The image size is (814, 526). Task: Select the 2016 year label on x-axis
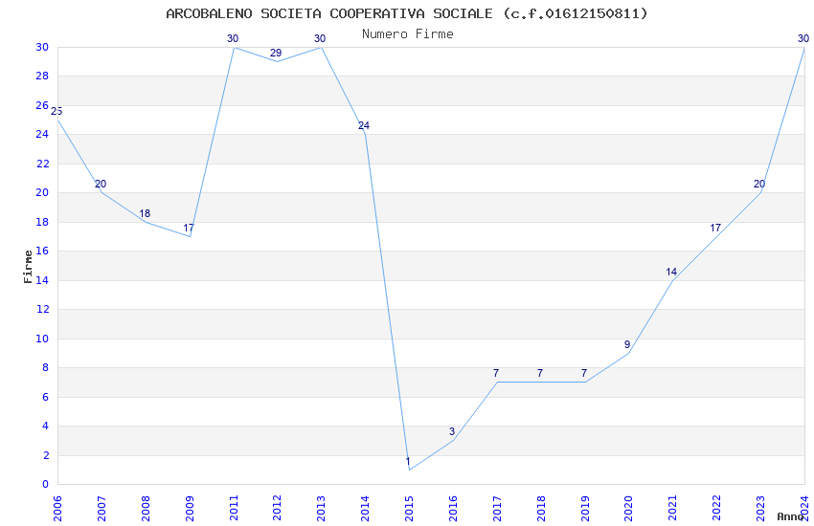tap(453, 508)
